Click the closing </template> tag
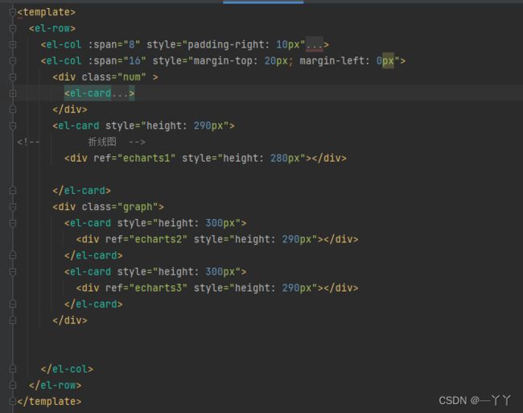This screenshot has width=523, height=413. (x=49, y=402)
